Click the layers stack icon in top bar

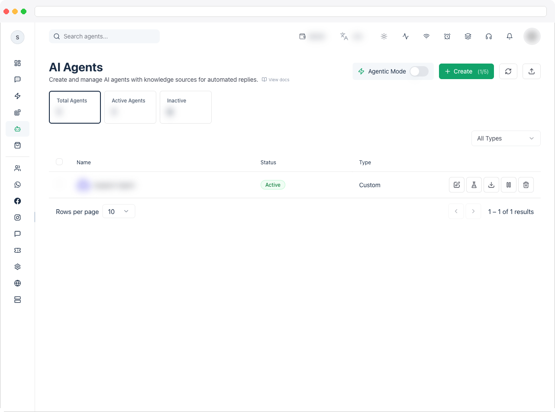(x=468, y=36)
